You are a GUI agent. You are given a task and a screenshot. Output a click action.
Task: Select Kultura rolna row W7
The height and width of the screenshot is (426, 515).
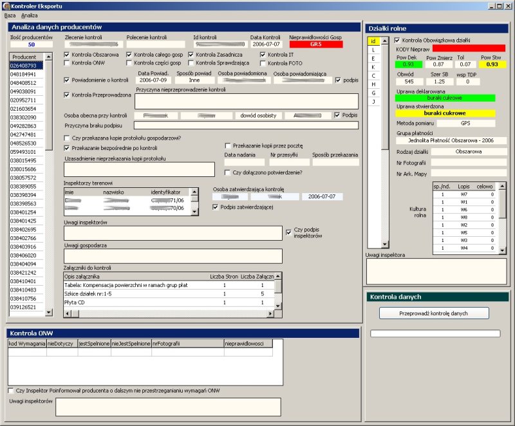[x=465, y=194]
